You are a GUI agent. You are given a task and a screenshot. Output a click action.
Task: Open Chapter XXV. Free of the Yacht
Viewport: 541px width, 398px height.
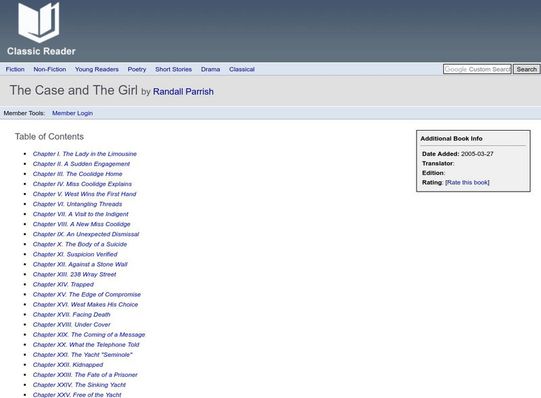[78, 395]
